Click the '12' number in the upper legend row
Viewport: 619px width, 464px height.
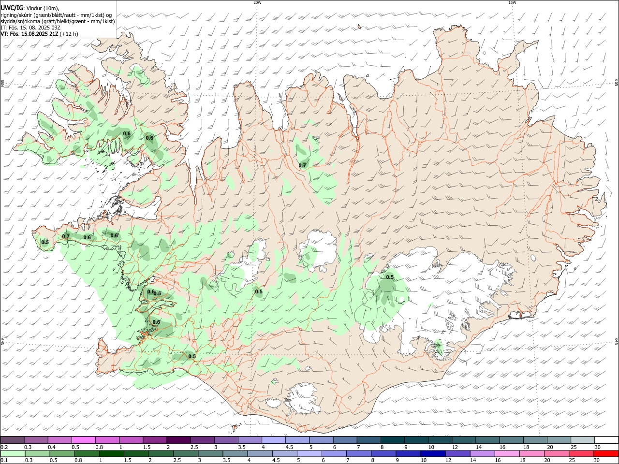pos(455,447)
